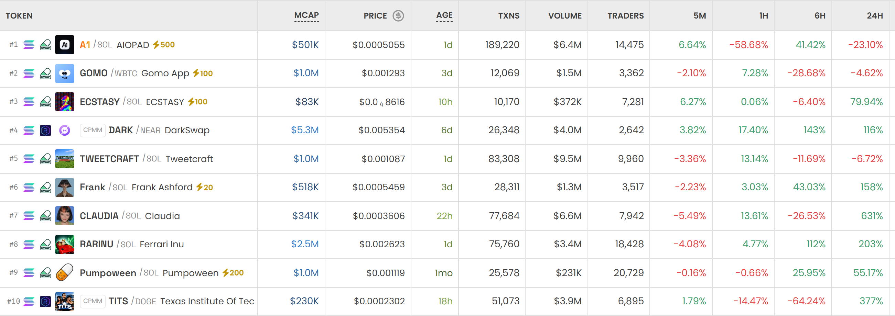Open the A1 AIOPAD token logo
This screenshot has height=316, width=895.
(65, 45)
